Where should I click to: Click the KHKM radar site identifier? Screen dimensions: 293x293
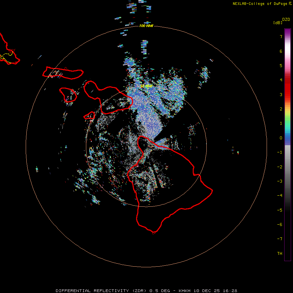[x=185, y=291]
